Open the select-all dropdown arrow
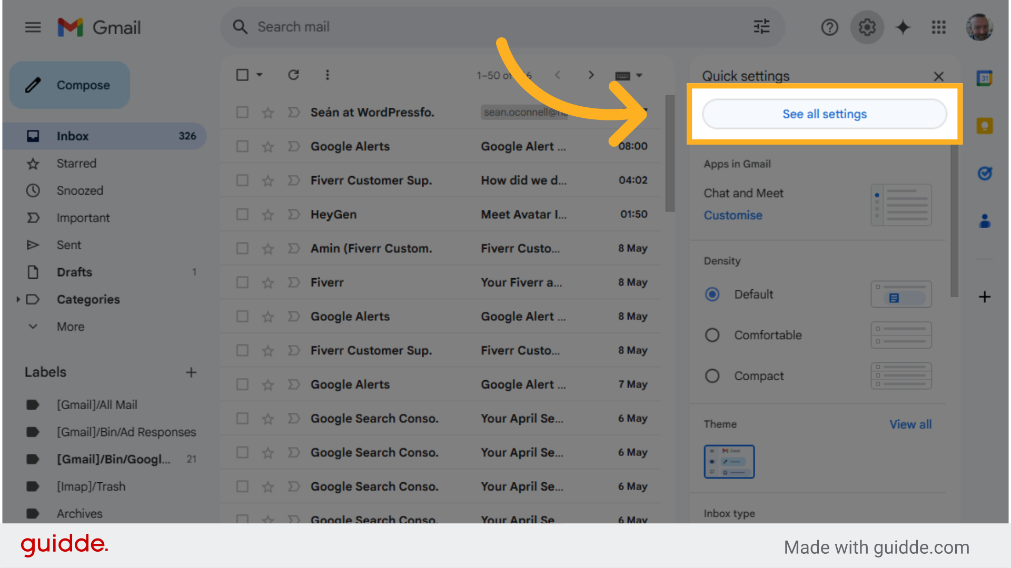Viewport: 1011px width, 568px height. 257,75
